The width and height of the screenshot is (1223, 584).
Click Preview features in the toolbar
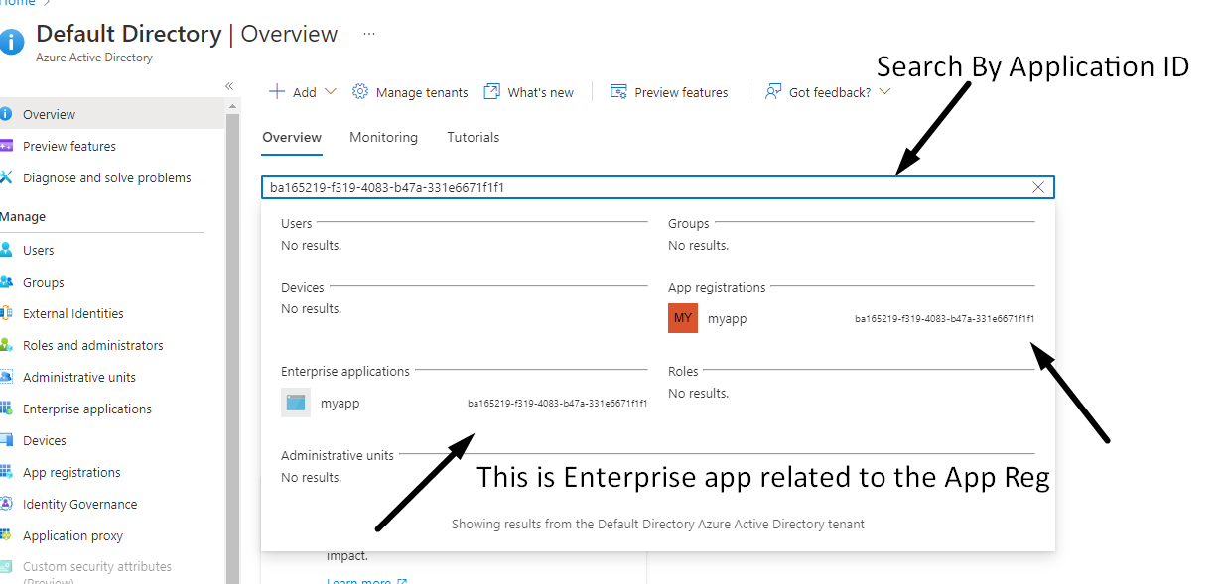point(669,91)
